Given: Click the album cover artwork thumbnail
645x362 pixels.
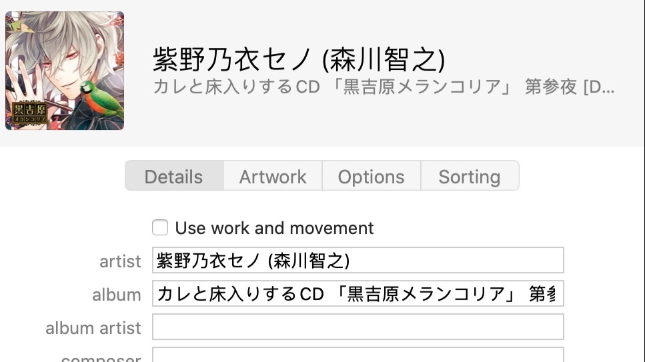Looking at the screenshot, I should (x=65, y=70).
